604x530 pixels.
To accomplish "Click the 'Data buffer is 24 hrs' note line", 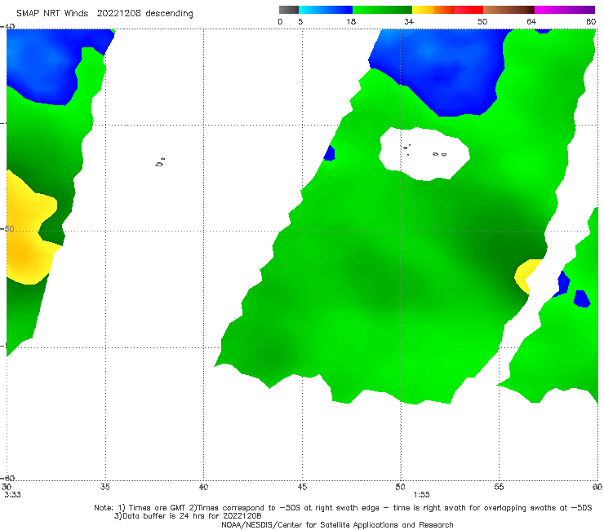I will (188, 516).
